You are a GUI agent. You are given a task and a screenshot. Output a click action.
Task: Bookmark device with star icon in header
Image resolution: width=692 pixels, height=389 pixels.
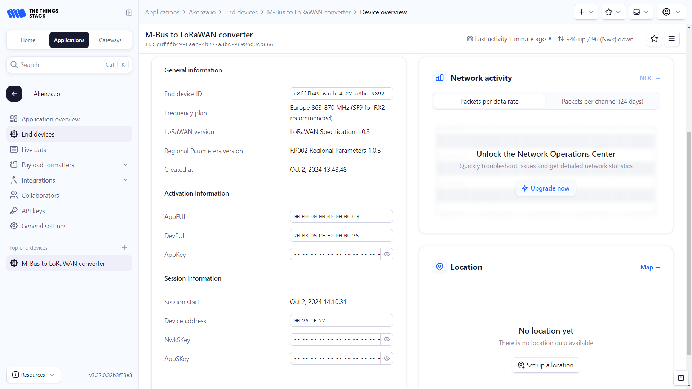click(x=654, y=39)
